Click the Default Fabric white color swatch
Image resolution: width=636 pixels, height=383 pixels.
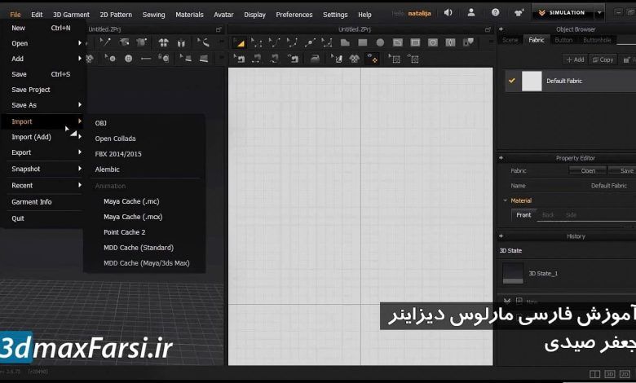532,81
